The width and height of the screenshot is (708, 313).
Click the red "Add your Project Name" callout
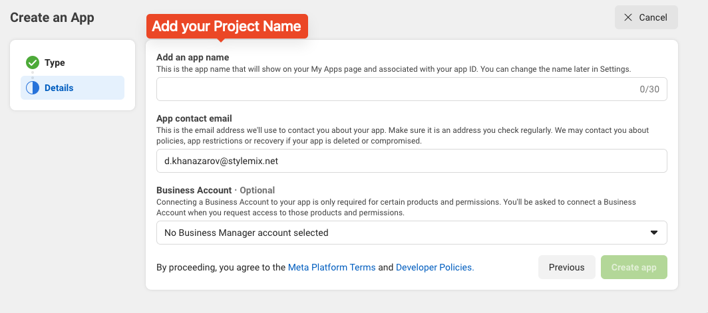pyautogui.click(x=227, y=27)
